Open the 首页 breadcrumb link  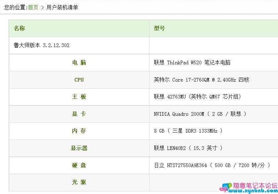tap(33, 8)
